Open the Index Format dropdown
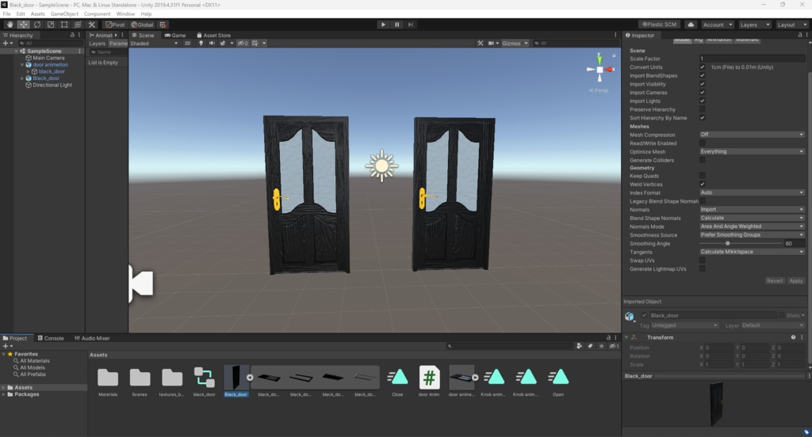The width and height of the screenshot is (812, 437). pos(752,192)
